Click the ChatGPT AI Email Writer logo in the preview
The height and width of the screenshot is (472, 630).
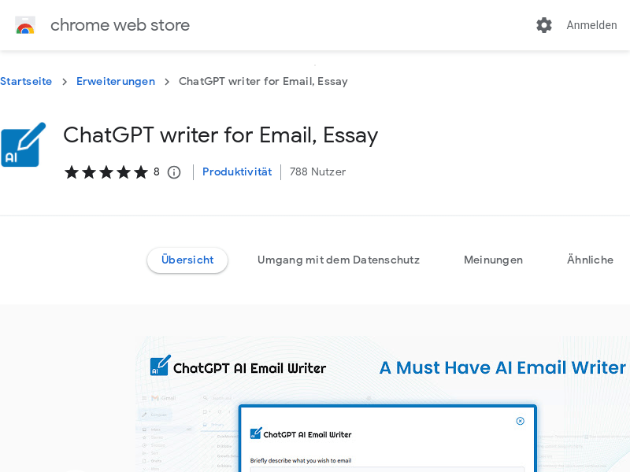coord(238,366)
